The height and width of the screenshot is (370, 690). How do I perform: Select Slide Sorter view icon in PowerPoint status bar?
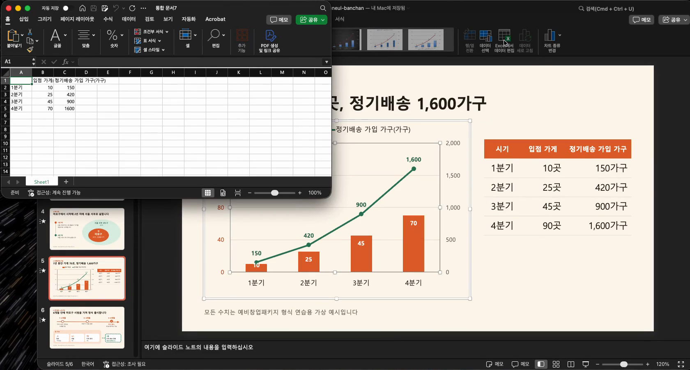(x=556, y=364)
